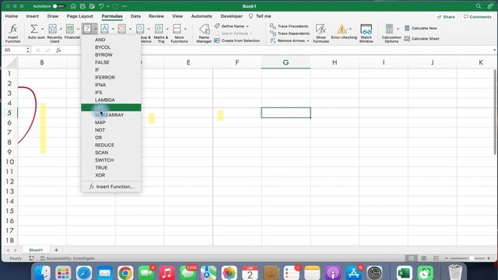Click Calculate Now
The width and height of the screenshot is (498, 280).
(420, 28)
